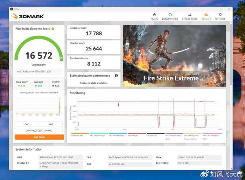
Task: Click the orange Run Again button
Action: click(39, 137)
